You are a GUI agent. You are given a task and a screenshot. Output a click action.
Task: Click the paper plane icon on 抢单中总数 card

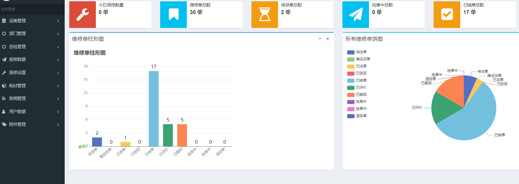tap(356, 14)
